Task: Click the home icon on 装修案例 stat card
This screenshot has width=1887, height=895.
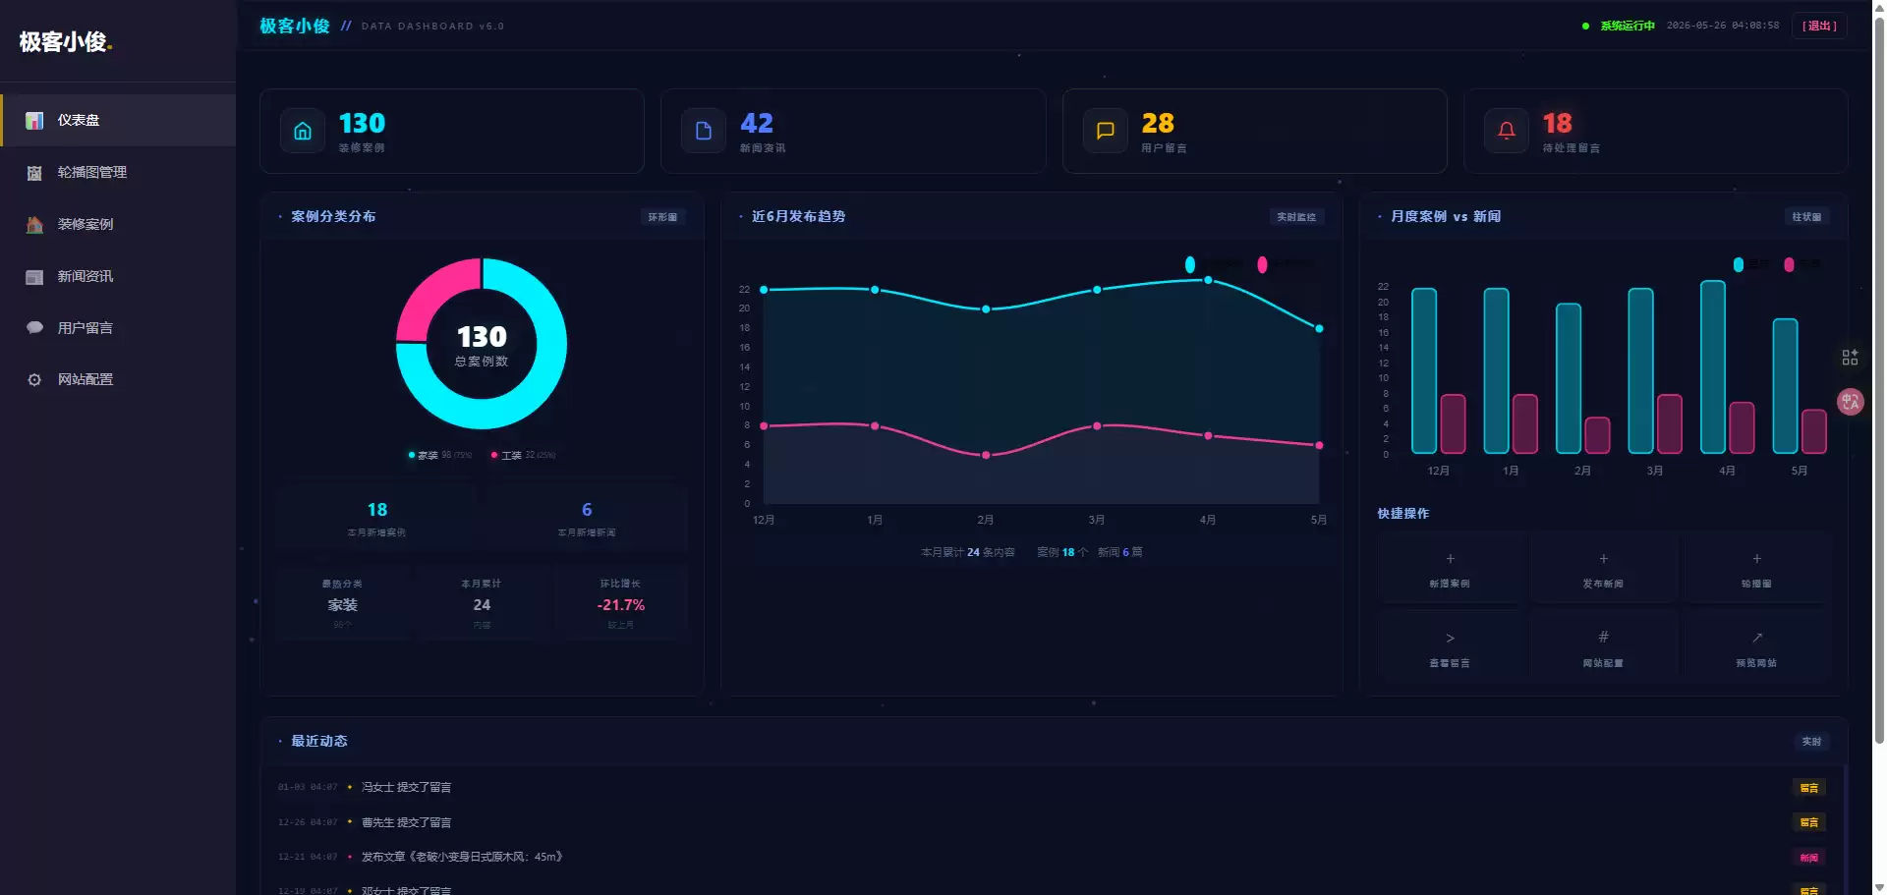Action: click(303, 131)
